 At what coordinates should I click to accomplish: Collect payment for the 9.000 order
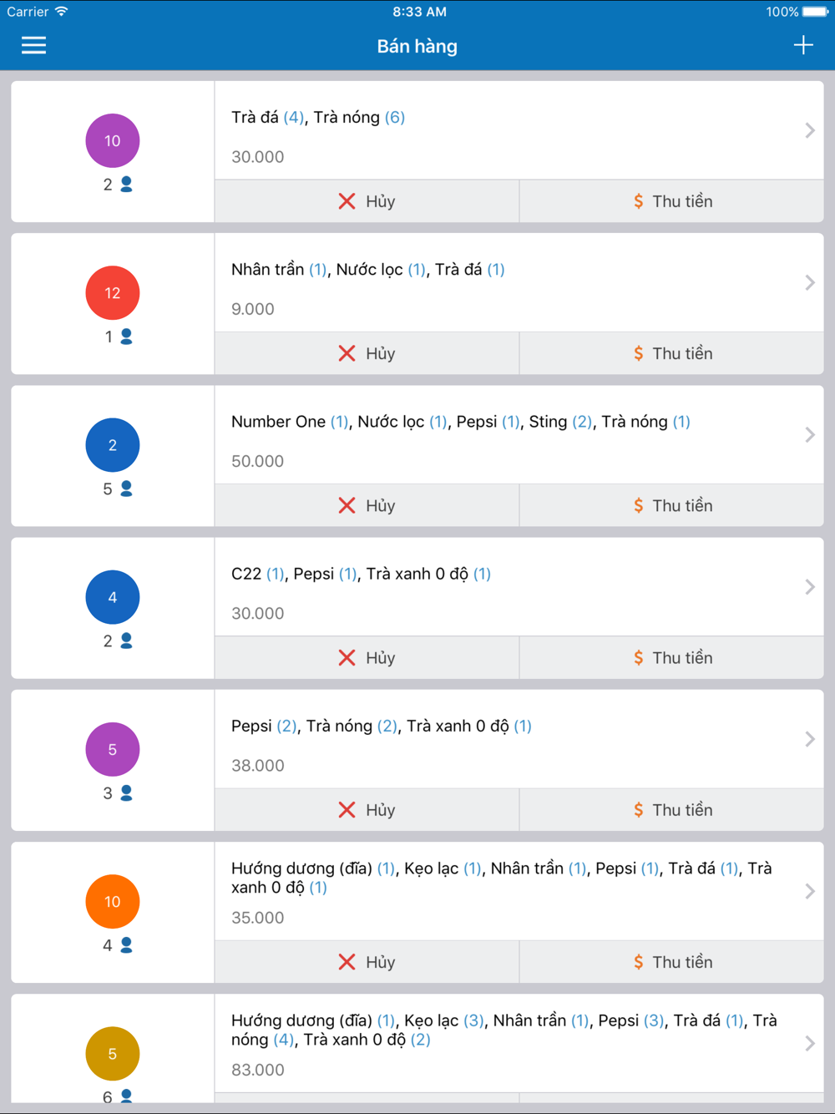(x=671, y=353)
